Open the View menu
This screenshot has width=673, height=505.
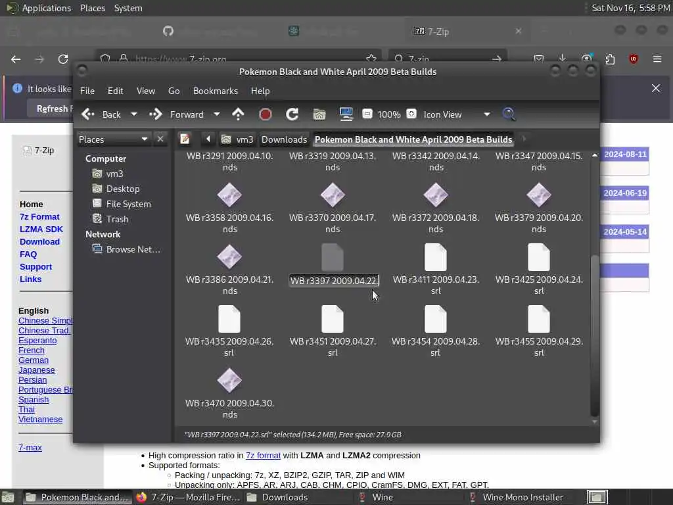click(x=146, y=91)
